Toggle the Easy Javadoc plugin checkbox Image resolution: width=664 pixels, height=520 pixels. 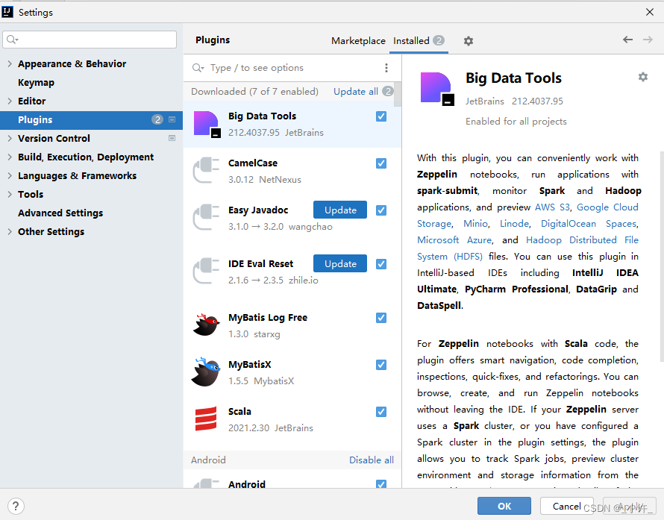pyautogui.click(x=381, y=210)
